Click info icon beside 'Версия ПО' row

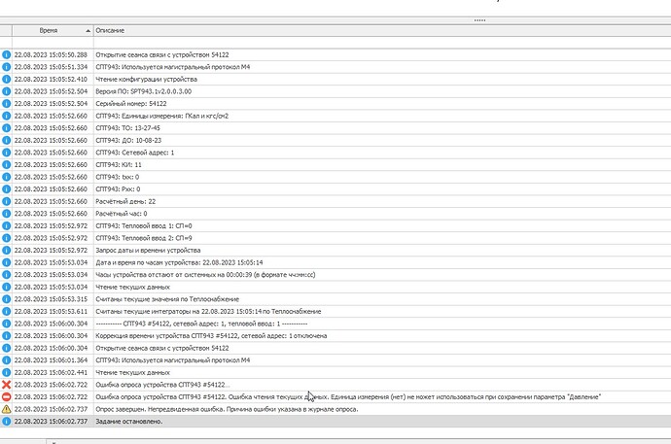pos(7,91)
